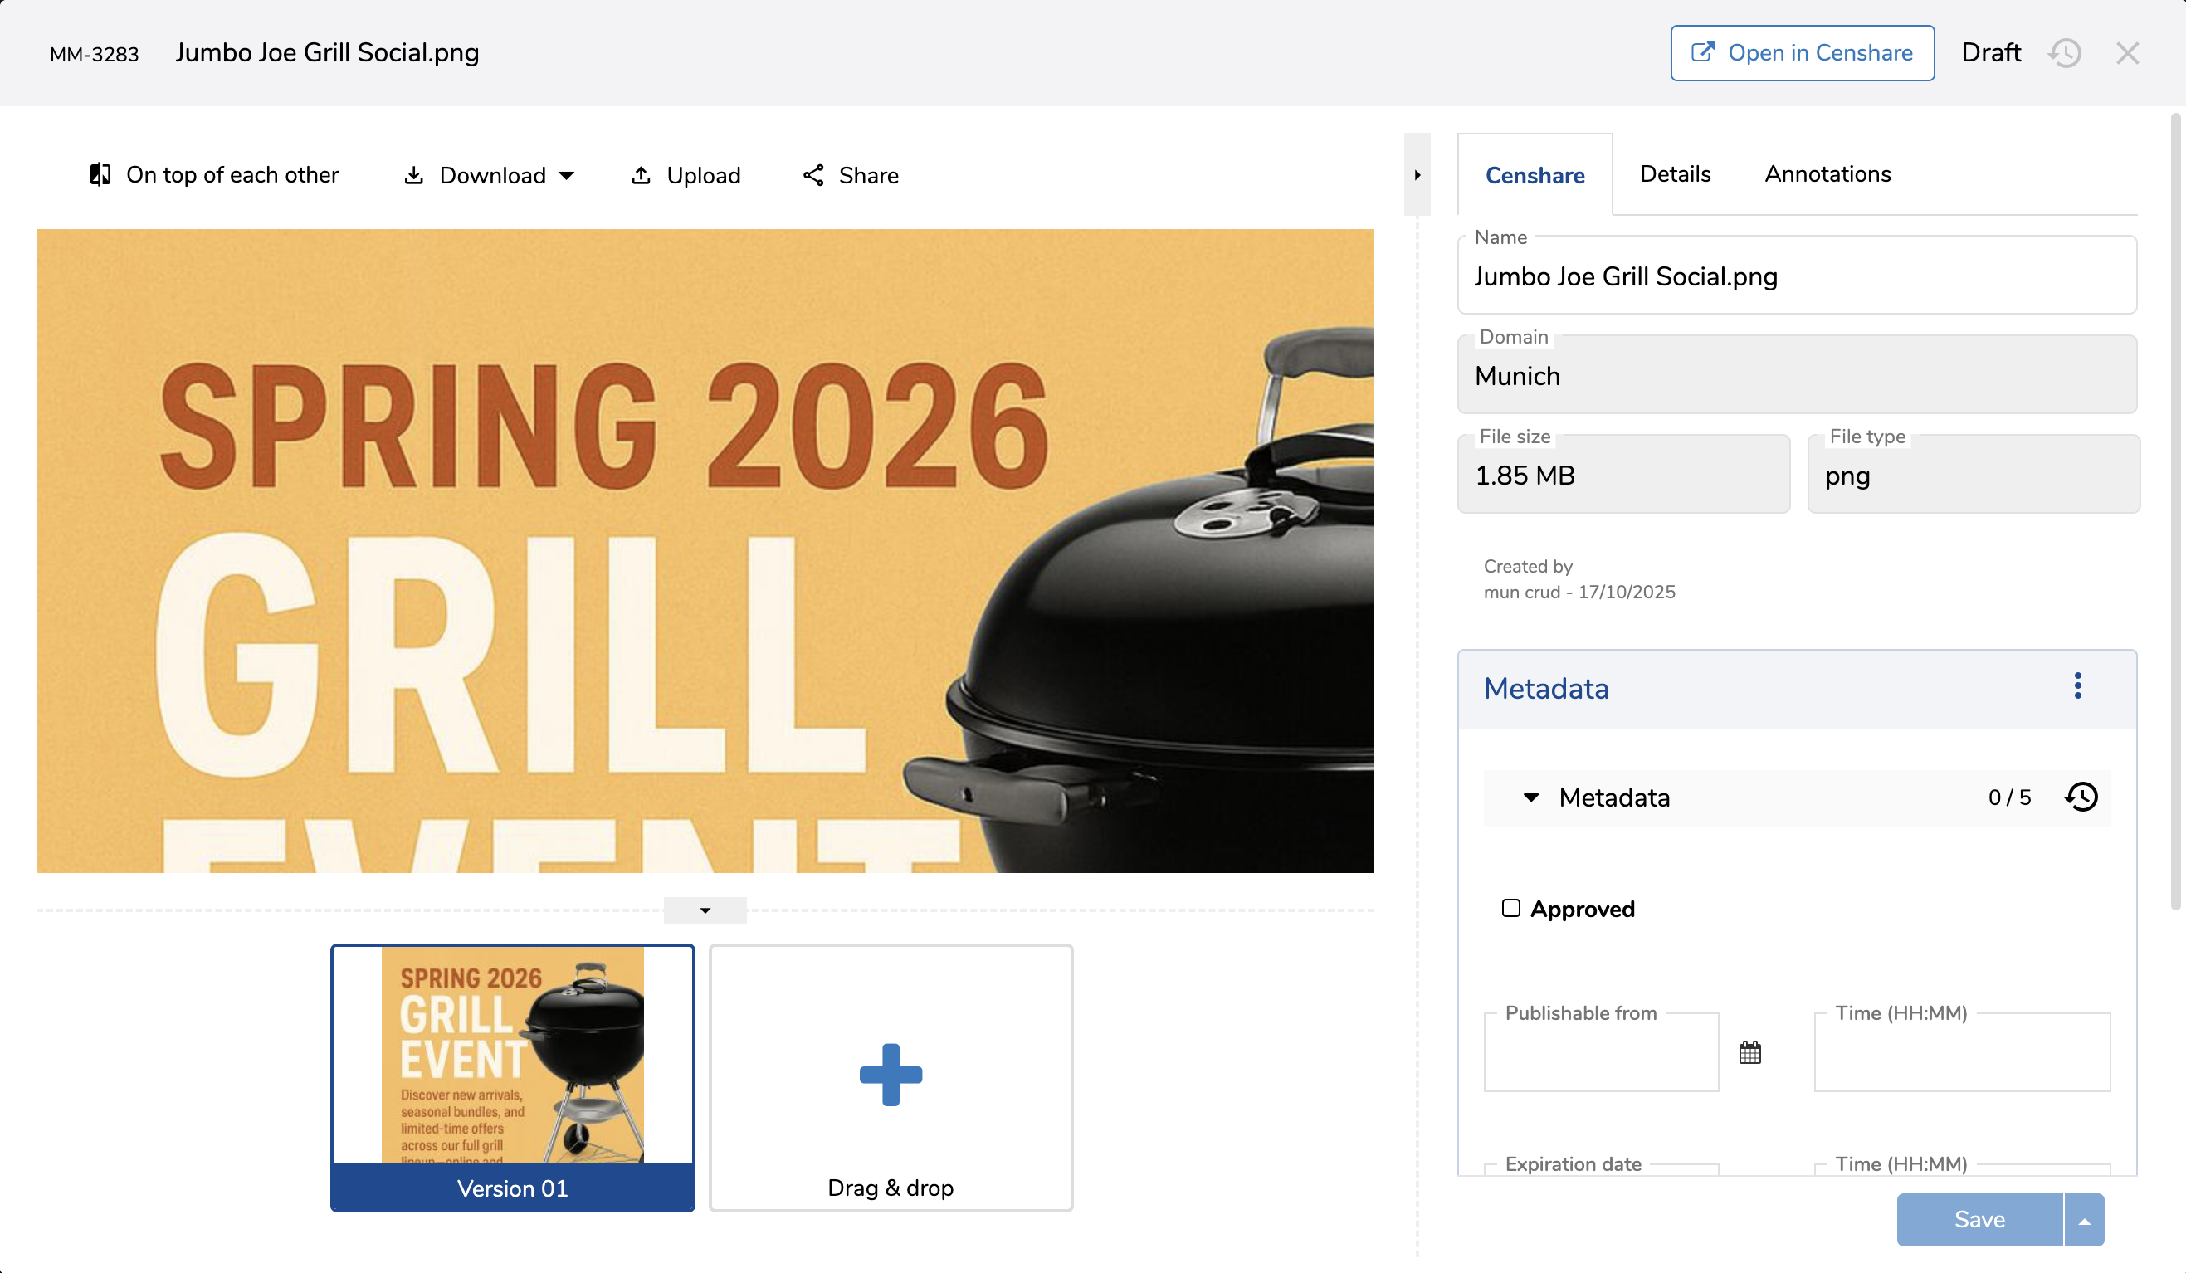Image resolution: width=2186 pixels, height=1273 pixels.
Task: Click the Download button label
Action: 493,176
